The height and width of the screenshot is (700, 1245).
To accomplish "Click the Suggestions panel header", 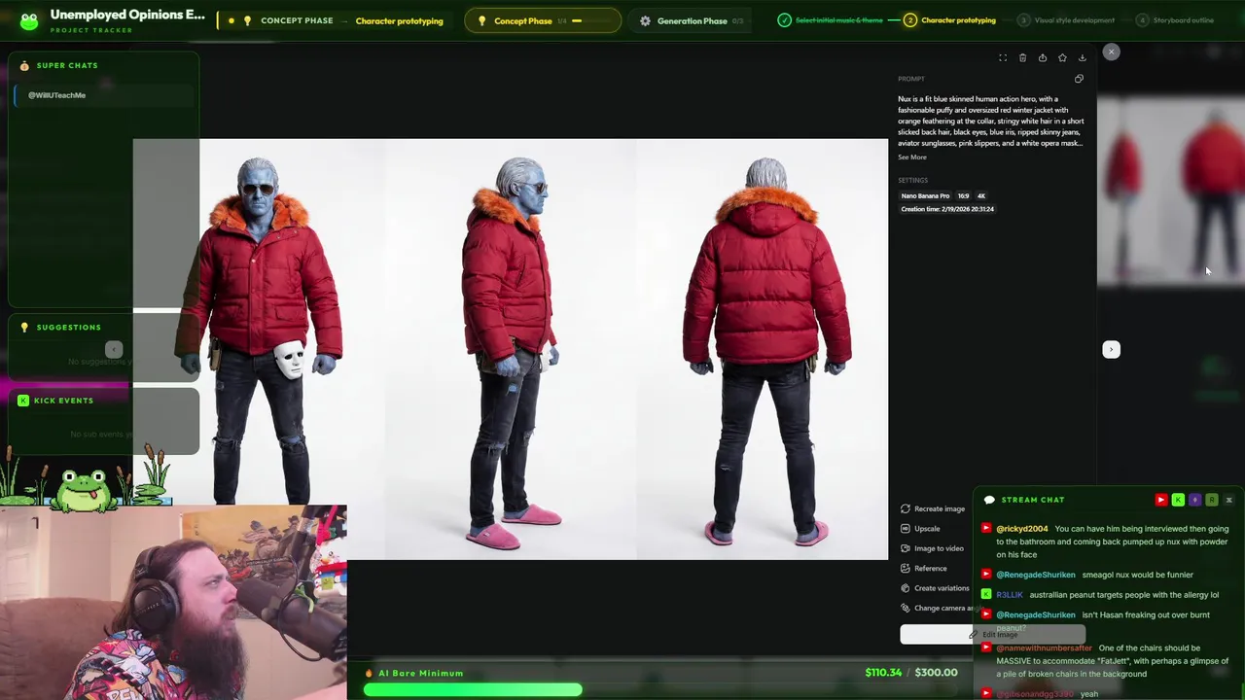I will coord(68,328).
